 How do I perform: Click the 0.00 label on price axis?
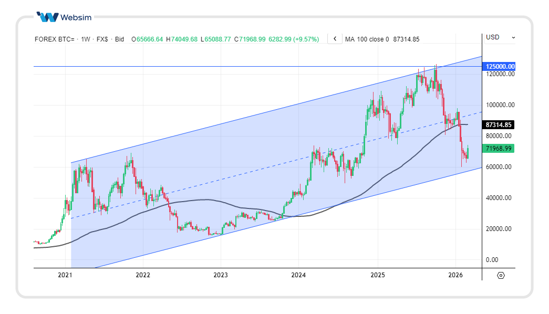coord(492,260)
